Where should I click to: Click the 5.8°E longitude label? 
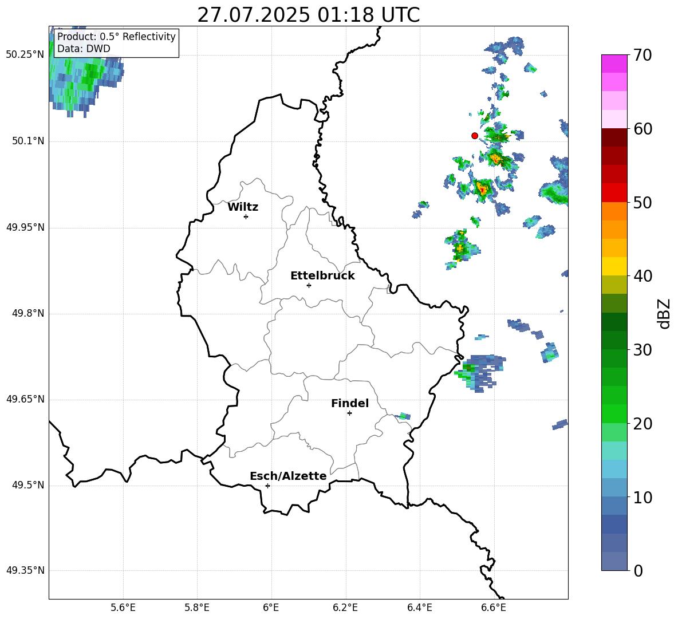coord(197,608)
